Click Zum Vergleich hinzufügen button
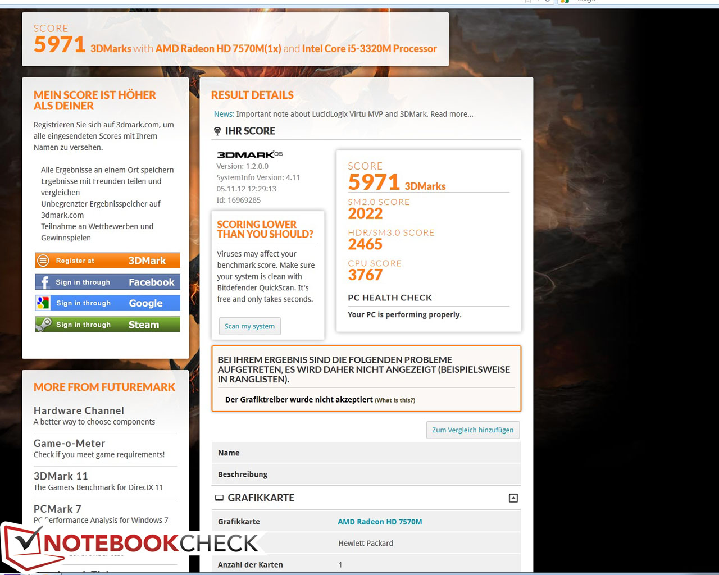Viewport: 719px width, 575px height. [x=472, y=430]
